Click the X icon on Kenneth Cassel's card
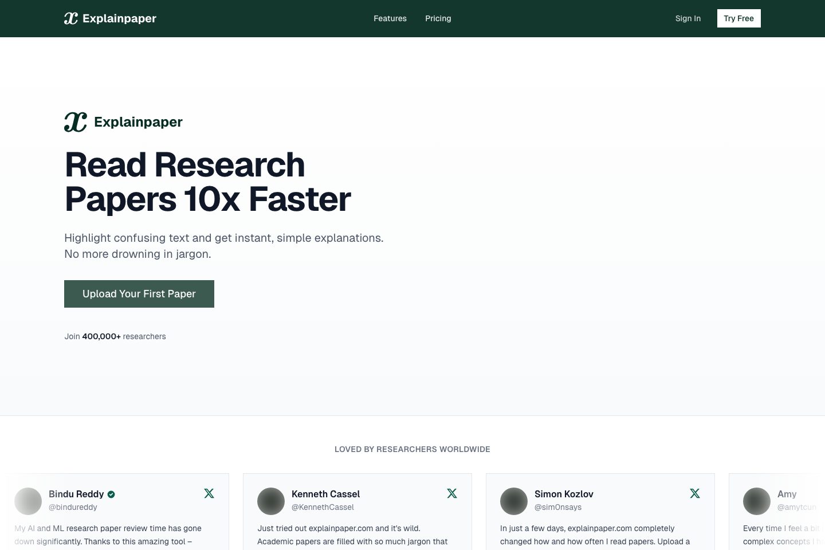825x550 pixels. pyautogui.click(x=452, y=493)
